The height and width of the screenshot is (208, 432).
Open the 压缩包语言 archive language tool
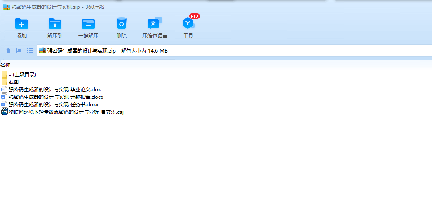point(155,23)
